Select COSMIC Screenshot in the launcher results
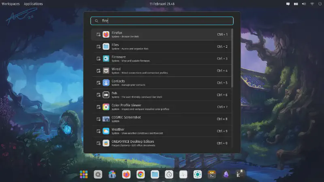Screen dimensions: 324x182 (162, 119)
